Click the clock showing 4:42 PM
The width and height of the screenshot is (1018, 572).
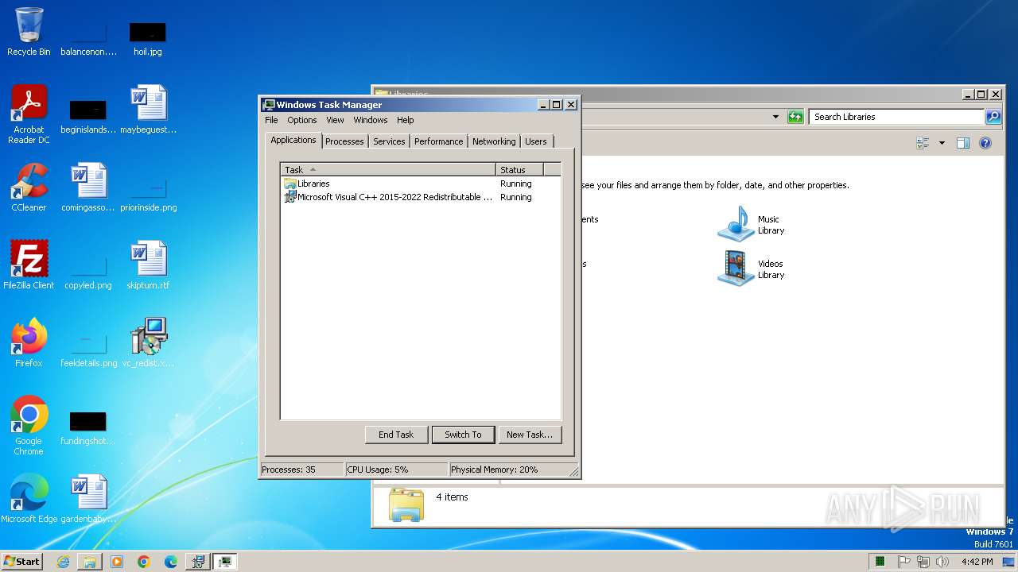click(977, 562)
